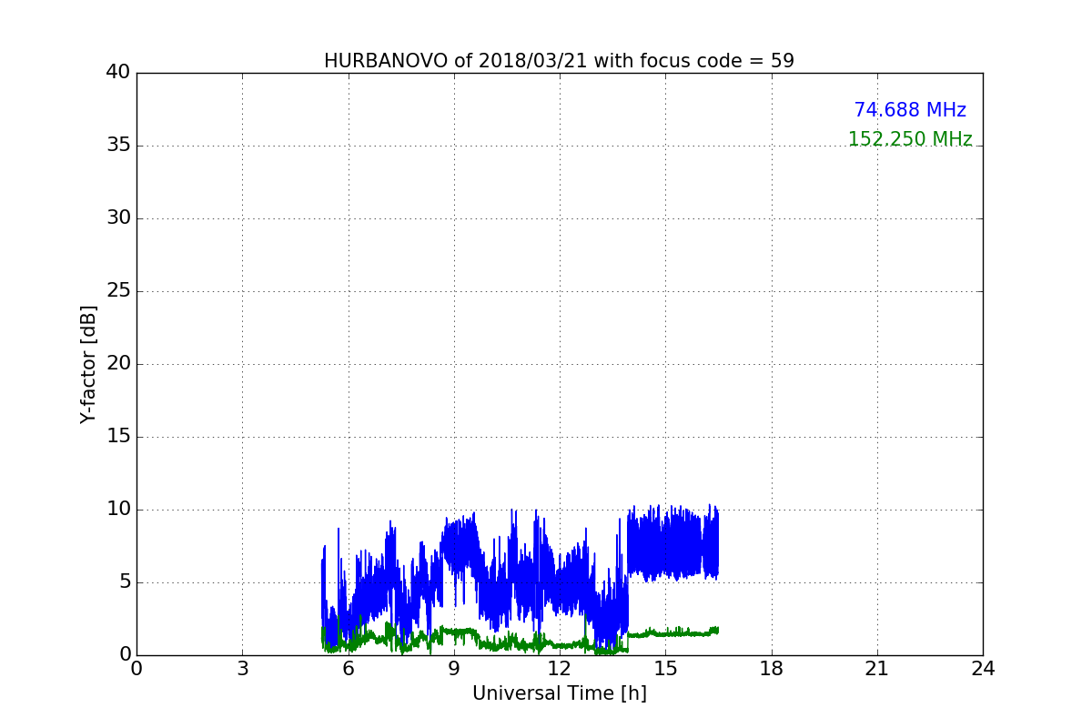Click the y-axis tick label 40
This screenshot has height=728, width=1092.
pyautogui.click(x=117, y=73)
